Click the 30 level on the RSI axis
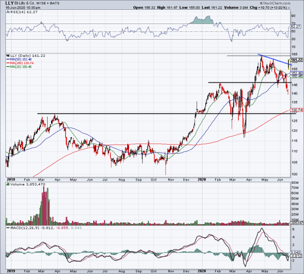The height and width of the screenshot is (274, 304). [x=293, y=39]
